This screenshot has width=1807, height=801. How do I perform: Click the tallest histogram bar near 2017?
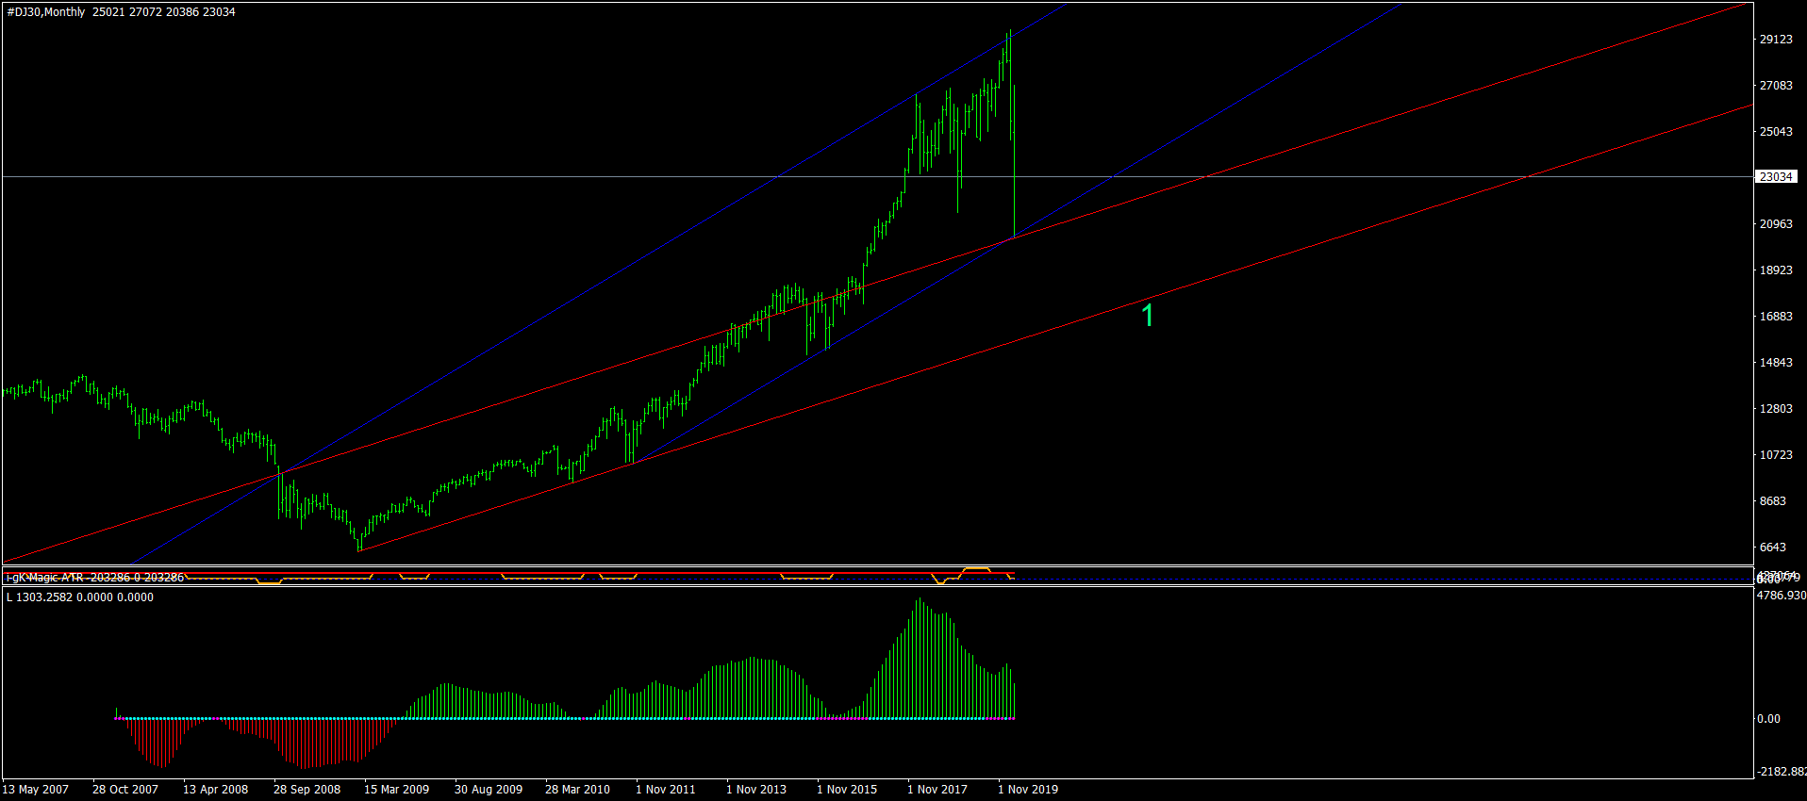919,658
